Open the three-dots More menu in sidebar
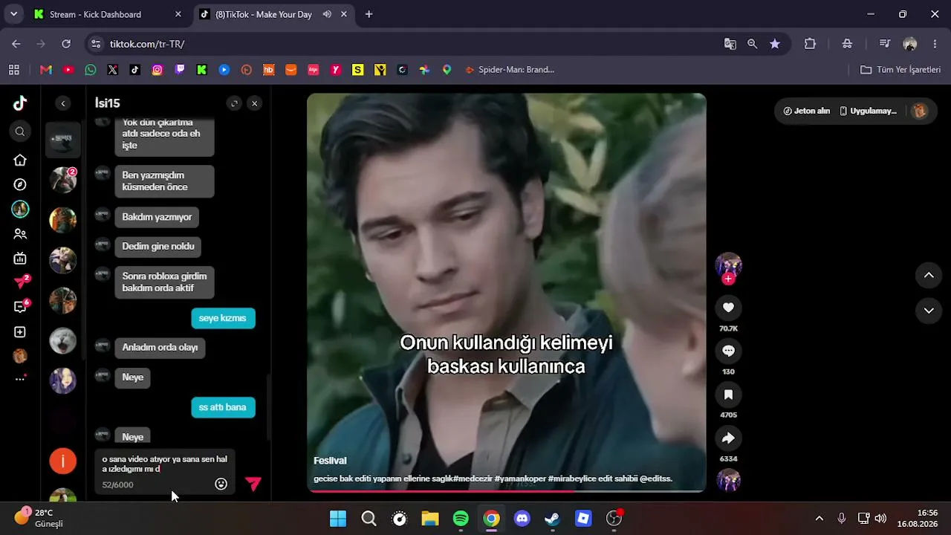The image size is (951, 535). point(20,378)
